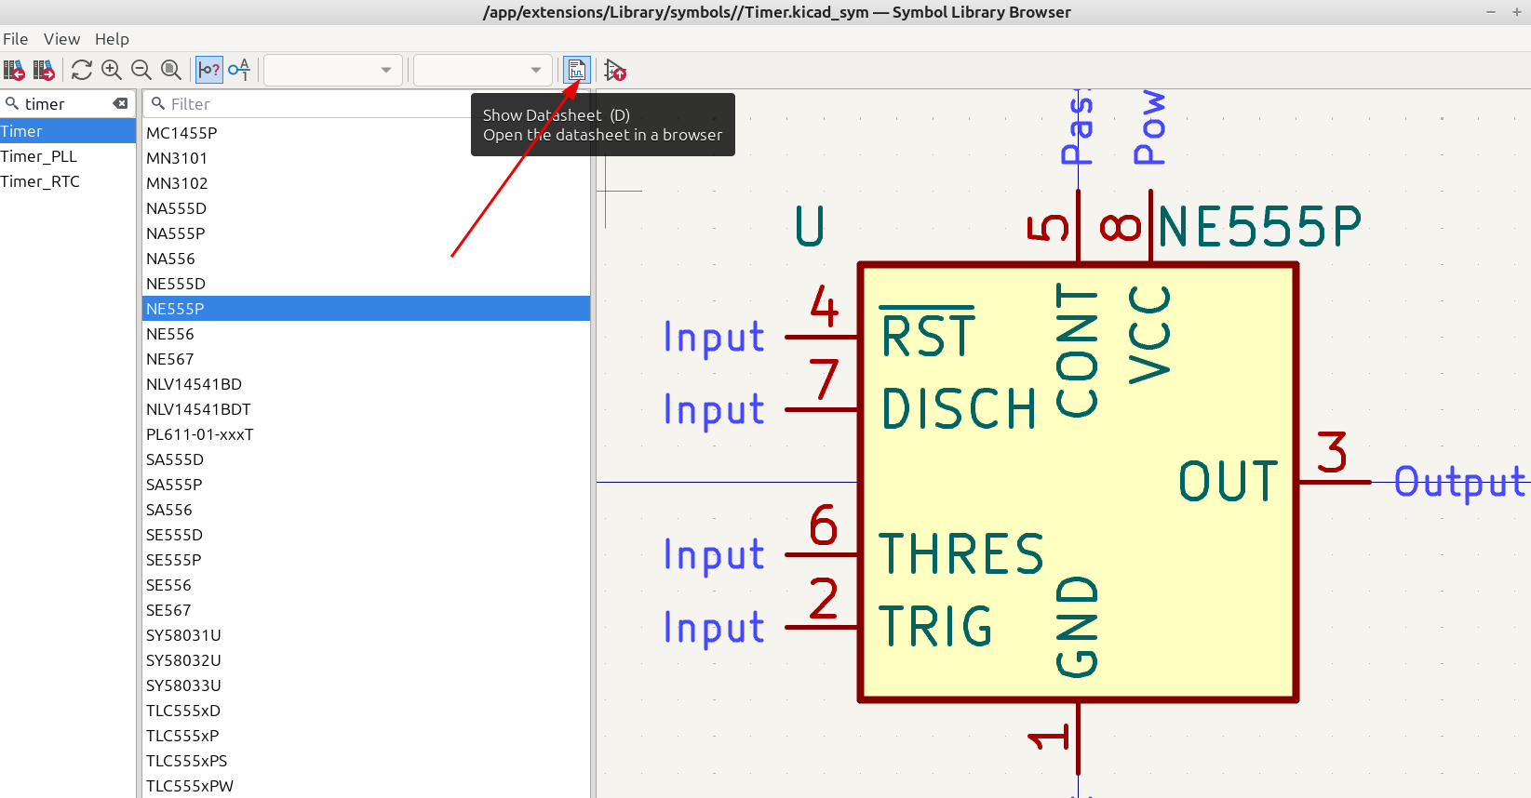Open the File menu
Screen dimensions: 1531x798
coord(16,39)
